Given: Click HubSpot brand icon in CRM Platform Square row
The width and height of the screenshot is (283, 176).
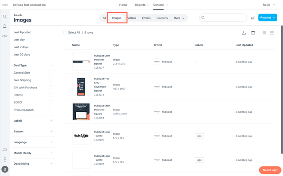Looking at the screenshot, I should coord(157,112).
